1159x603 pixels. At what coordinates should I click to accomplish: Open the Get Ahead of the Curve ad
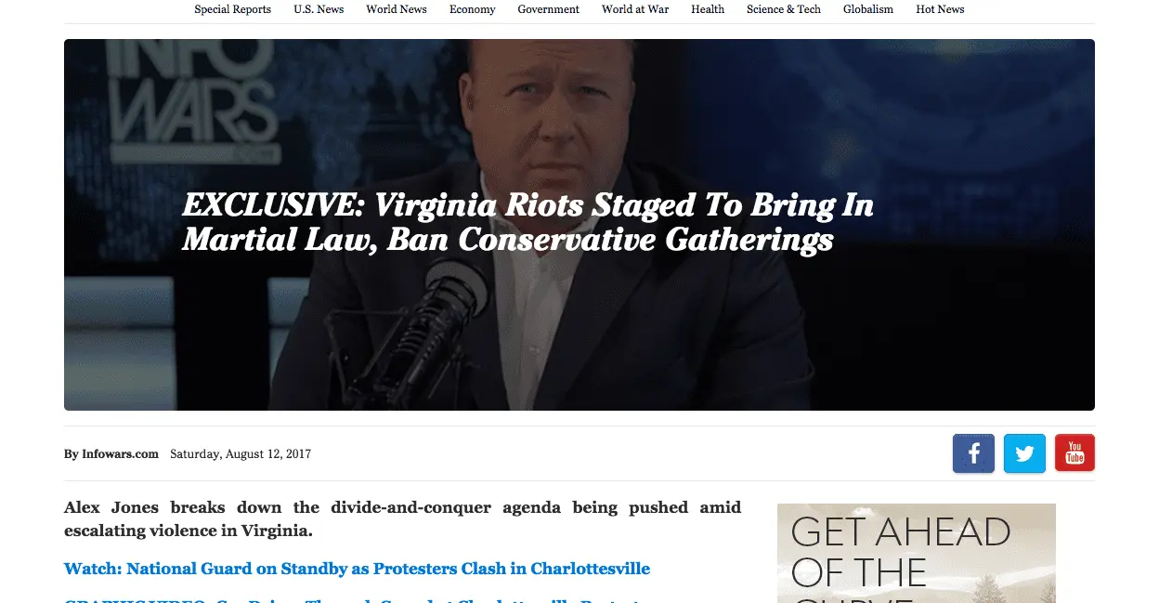pos(917,553)
